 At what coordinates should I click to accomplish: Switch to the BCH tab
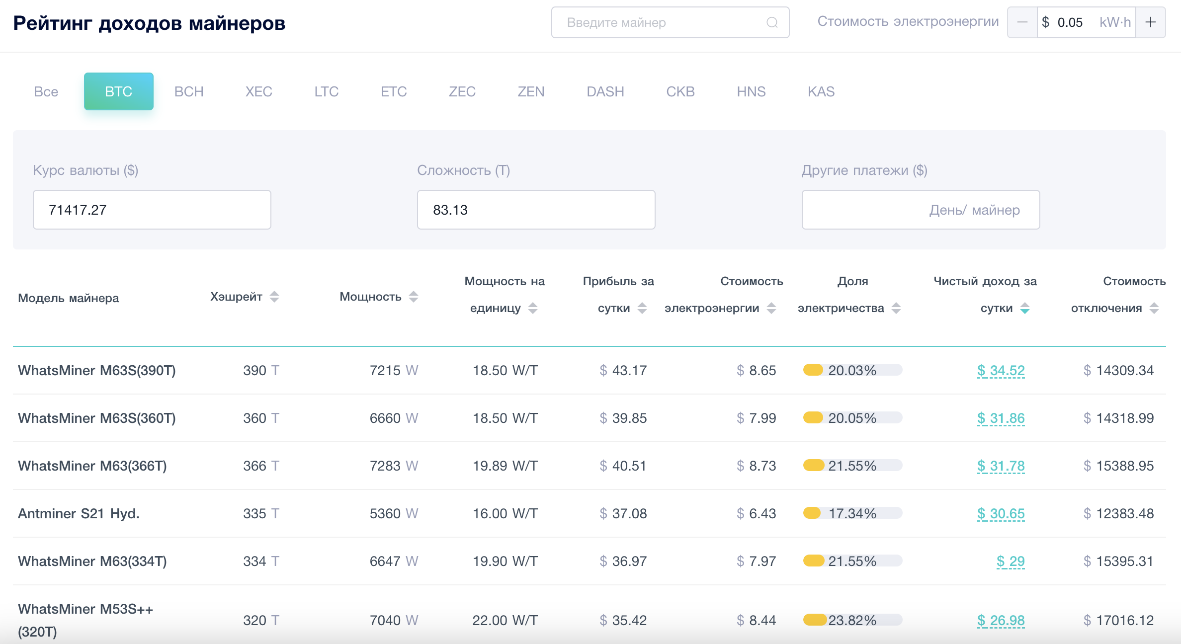click(x=189, y=91)
